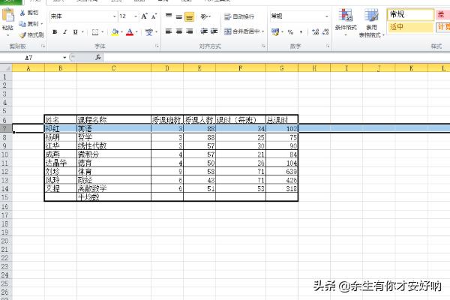Image resolution: width=450 pixels, height=300 pixels.
Task: Toggle wrap text (自动换行)
Action: tap(239, 16)
